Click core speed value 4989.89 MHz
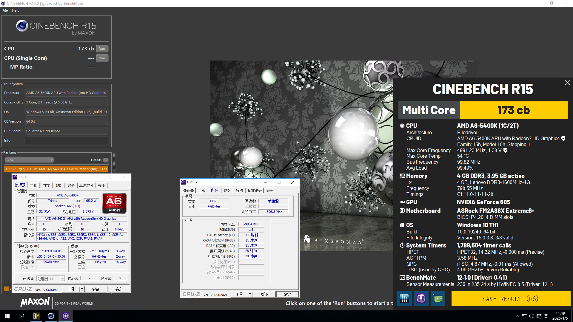 click(x=51, y=251)
